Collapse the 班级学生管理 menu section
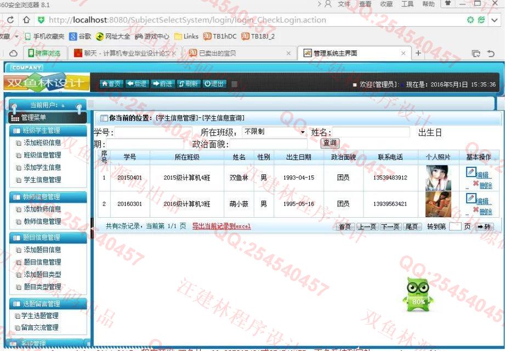 click(48, 131)
